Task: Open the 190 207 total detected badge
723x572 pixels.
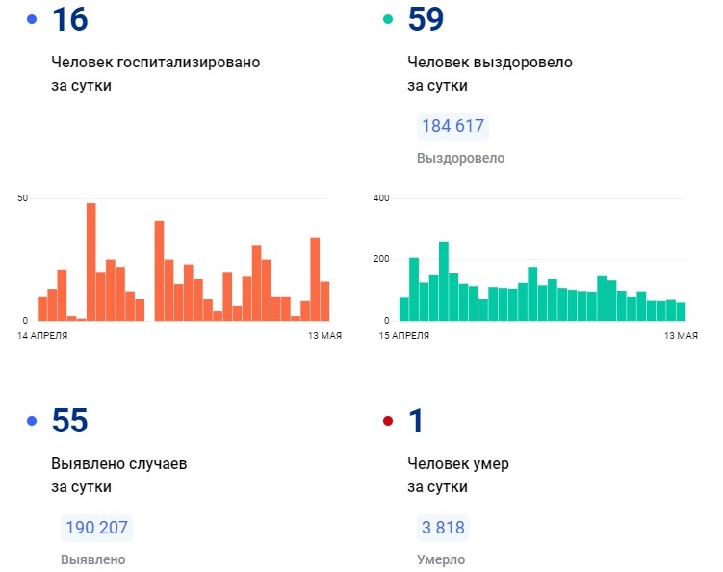Action: pyautogui.click(x=96, y=528)
